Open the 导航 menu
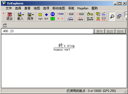128x94 pixels. [x=71, y=8]
